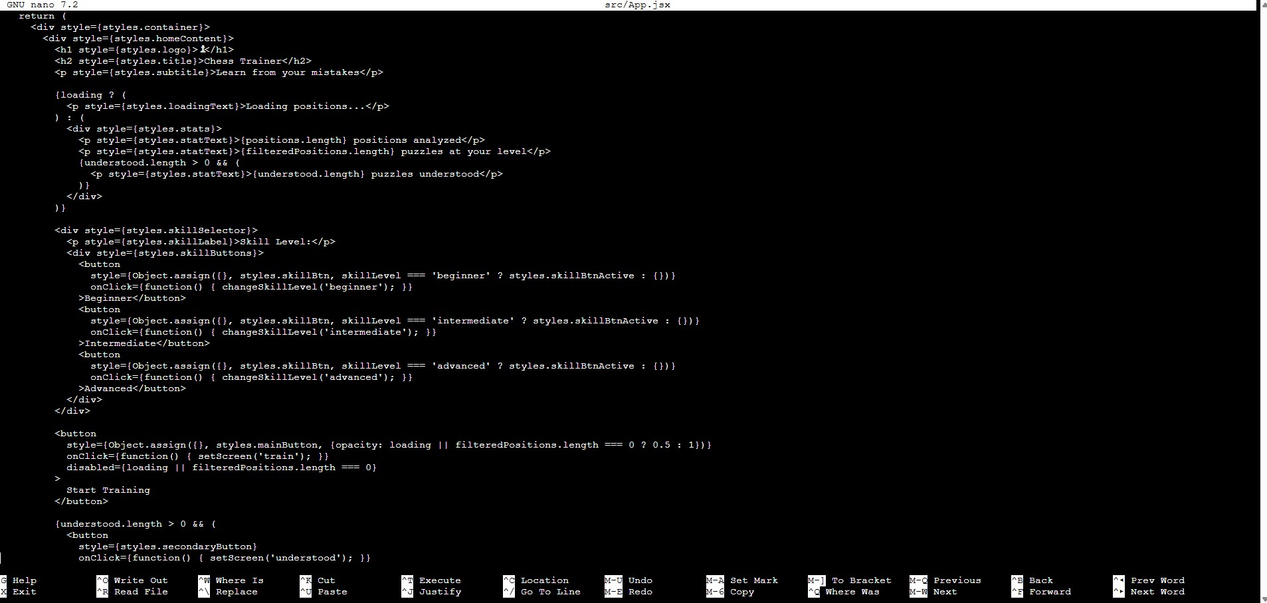Trigger the Cut shortcut
The width and height of the screenshot is (1267, 603).
324,580
